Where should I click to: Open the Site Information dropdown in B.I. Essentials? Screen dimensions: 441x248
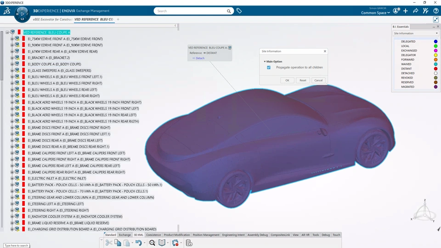(x=416, y=33)
